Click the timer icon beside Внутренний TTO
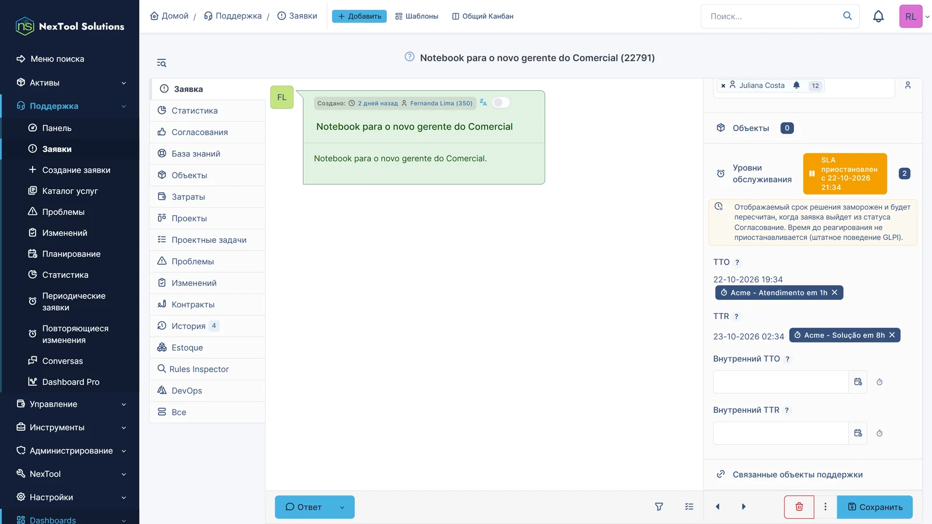This screenshot has width=932, height=524. click(x=880, y=382)
